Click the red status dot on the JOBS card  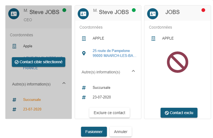203,10
